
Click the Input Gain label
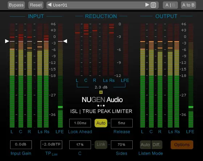point(21,153)
